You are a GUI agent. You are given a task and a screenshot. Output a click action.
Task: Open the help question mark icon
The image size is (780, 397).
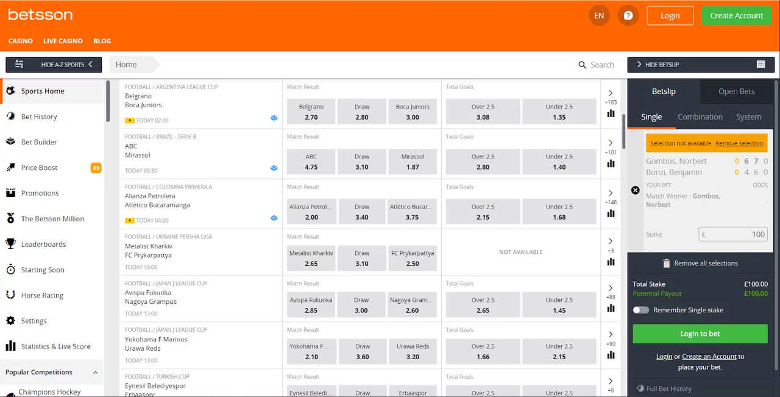click(628, 15)
